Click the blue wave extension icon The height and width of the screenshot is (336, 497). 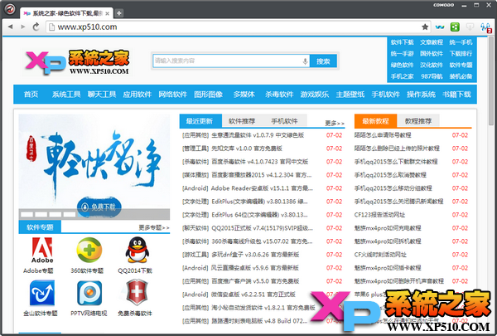pos(440,27)
